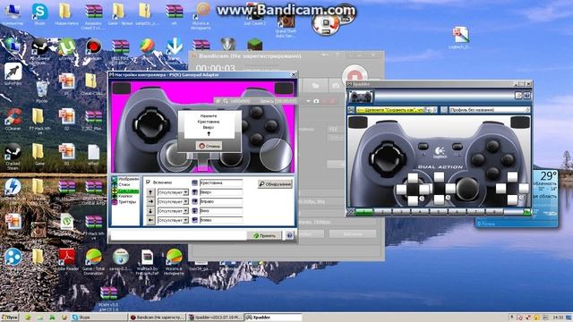
Task: Click the d-pad up square in Xpadder
Action: point(439,177)
